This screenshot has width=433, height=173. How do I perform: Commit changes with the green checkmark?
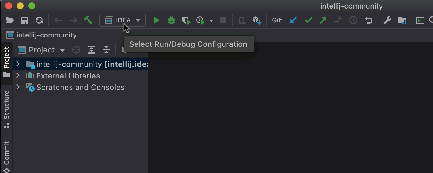pos(309,20)
